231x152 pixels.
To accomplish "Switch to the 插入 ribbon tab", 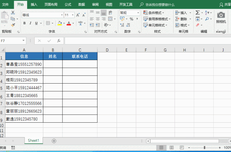I will pos(34,4).
